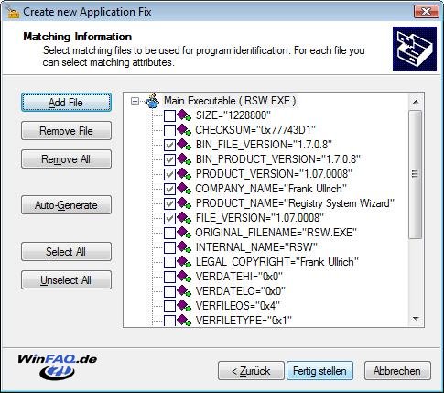Uncheck the PRODUCT_NAME checkbox
444x393 pixels.
click(169, 203)
